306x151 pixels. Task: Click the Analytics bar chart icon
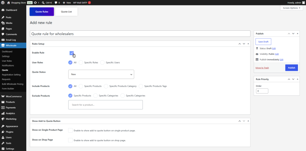pos(3,113)
